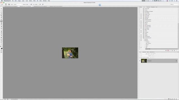179x100 pixels.
Task: Expand the topmost action set in Actions panel
Action: point(142,9)
